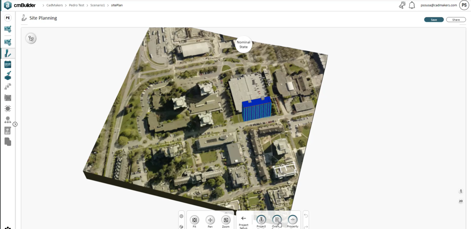Screen dimensions: 471x229
Task: Click the Nominal State bubble
Action: pos(243,45)
